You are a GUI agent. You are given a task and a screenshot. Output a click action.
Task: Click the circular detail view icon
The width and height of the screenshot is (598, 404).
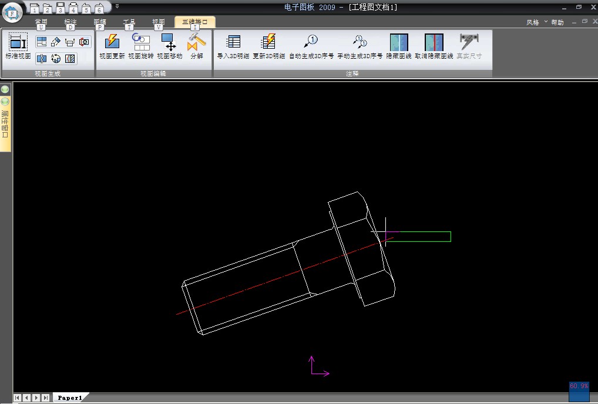tap(56, 58)
